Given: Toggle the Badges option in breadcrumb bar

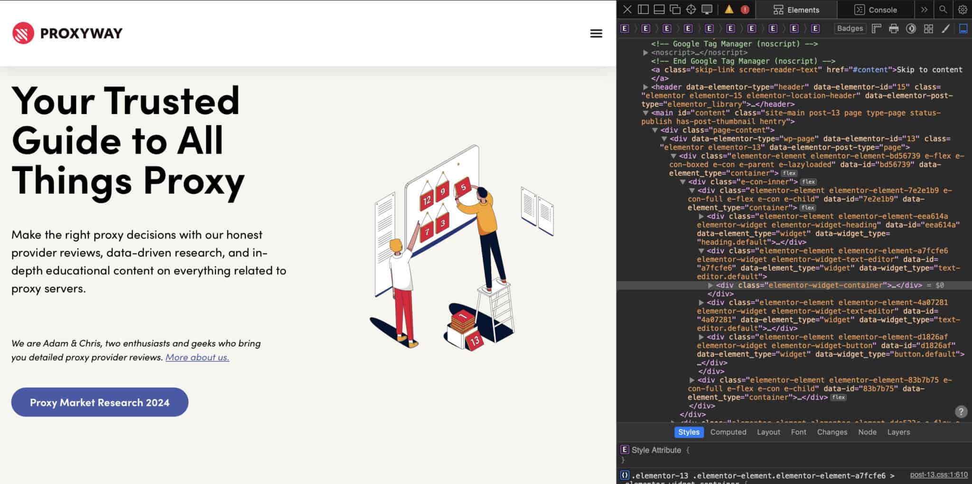Looking at the screenshot, I should 850,28.
